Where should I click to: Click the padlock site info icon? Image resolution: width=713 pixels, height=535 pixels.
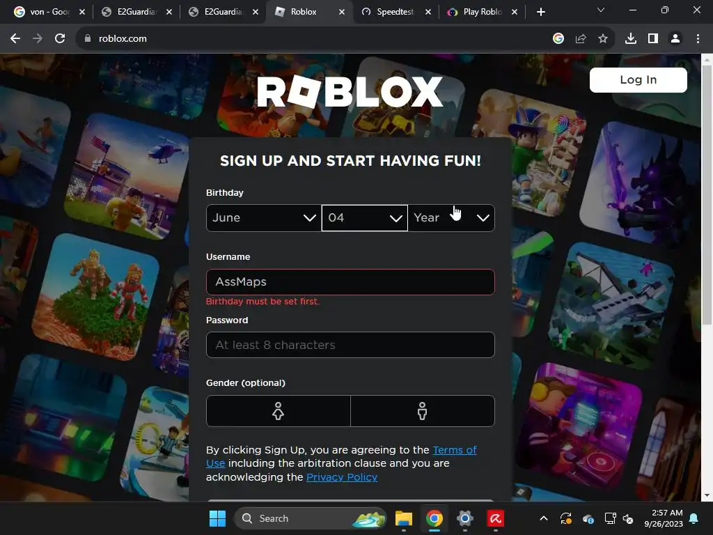[x=87, y=39]
